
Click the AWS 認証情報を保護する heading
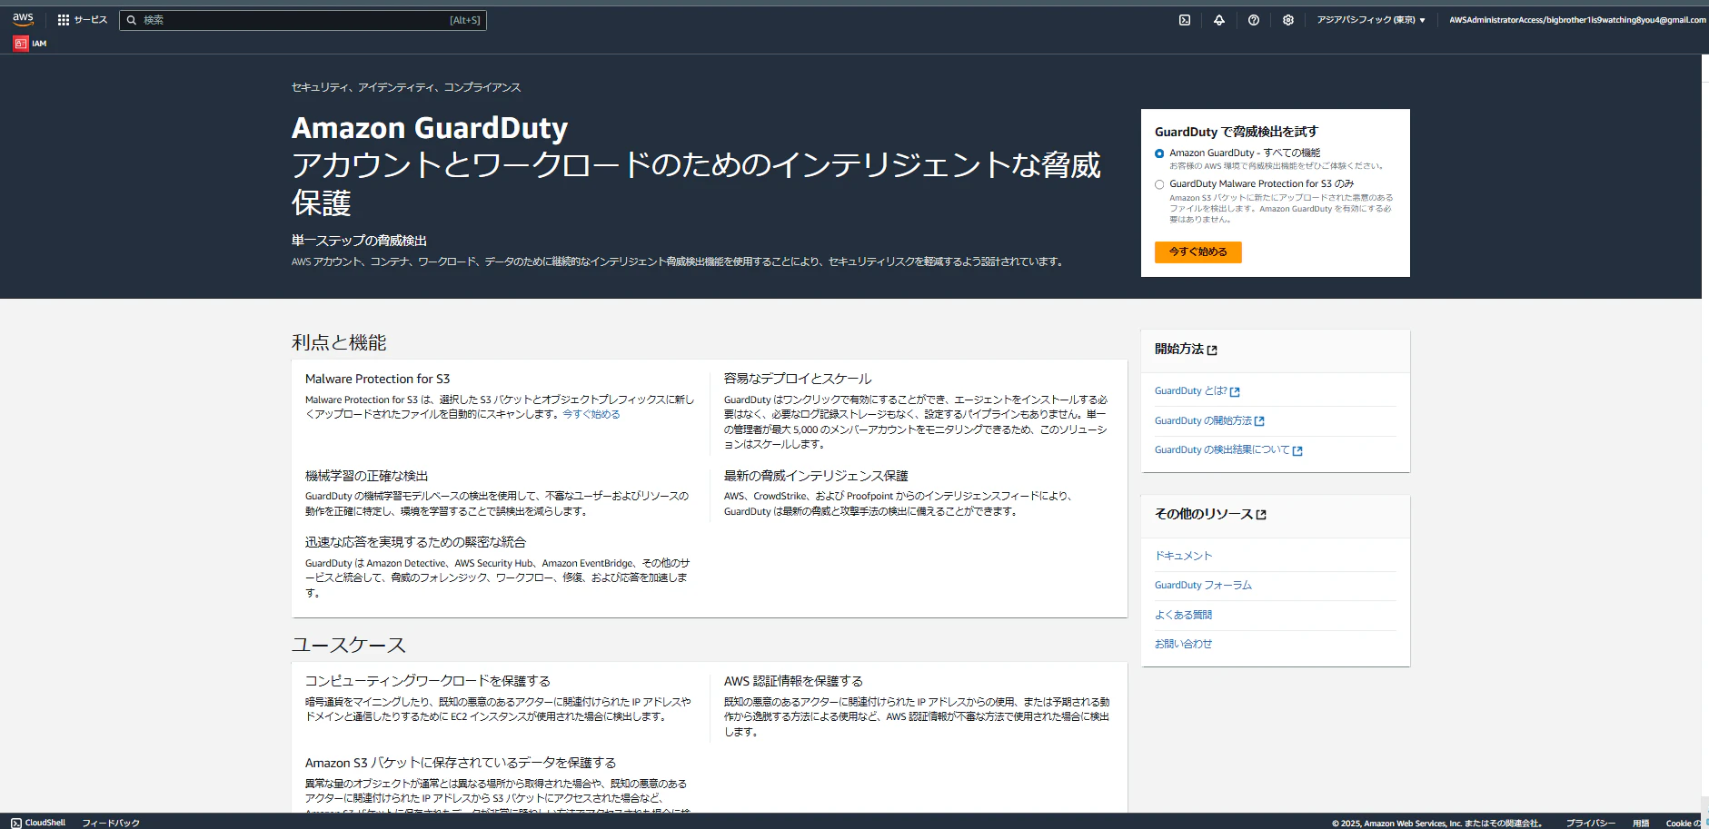pos(793,681)
